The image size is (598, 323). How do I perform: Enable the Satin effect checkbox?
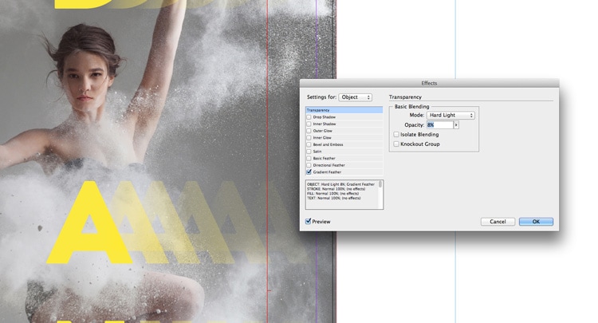[x=309, y=152]
